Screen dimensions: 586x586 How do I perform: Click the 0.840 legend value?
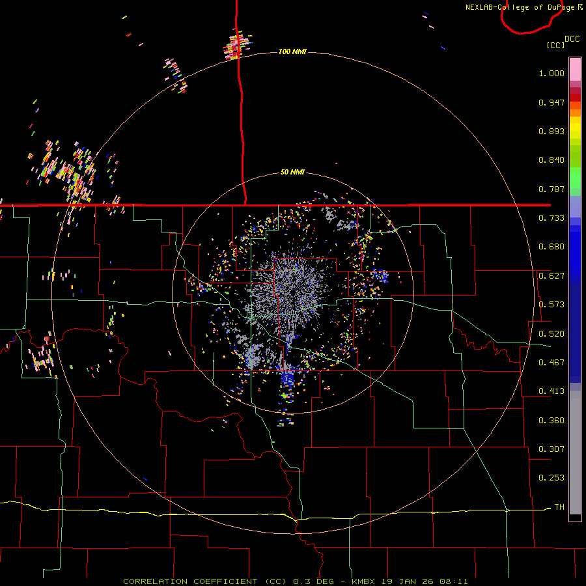coord(551,160)
